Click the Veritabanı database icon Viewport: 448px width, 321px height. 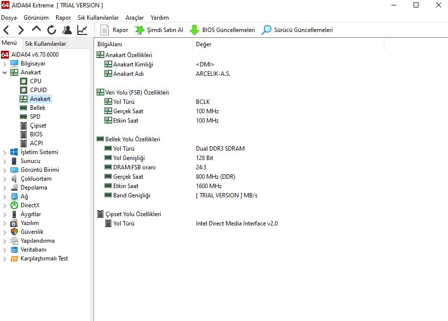click(14, 250)
